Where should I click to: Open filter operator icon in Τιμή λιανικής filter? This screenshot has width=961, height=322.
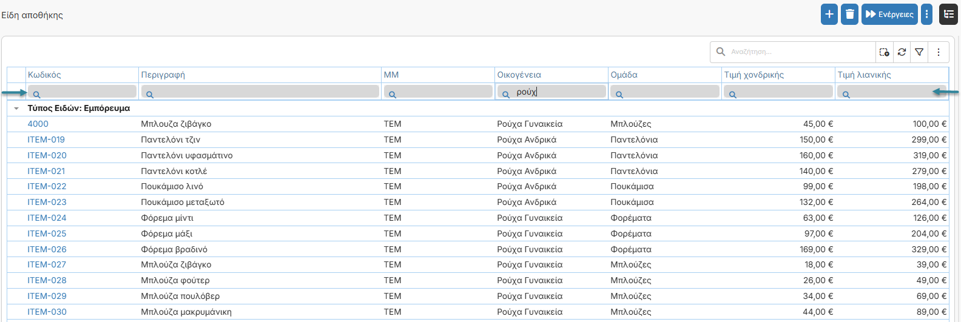coord(846,95)
